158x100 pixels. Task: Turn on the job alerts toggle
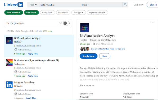coord(66,23)
